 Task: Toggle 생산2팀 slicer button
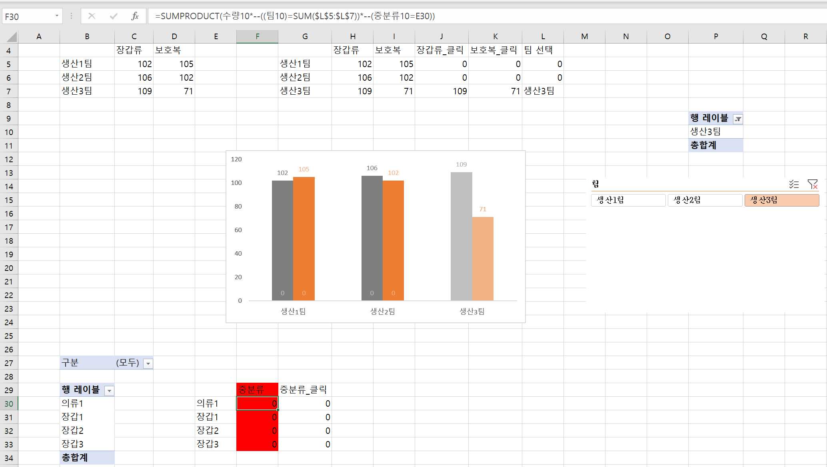pyautogui.click(x=705, y=200)
